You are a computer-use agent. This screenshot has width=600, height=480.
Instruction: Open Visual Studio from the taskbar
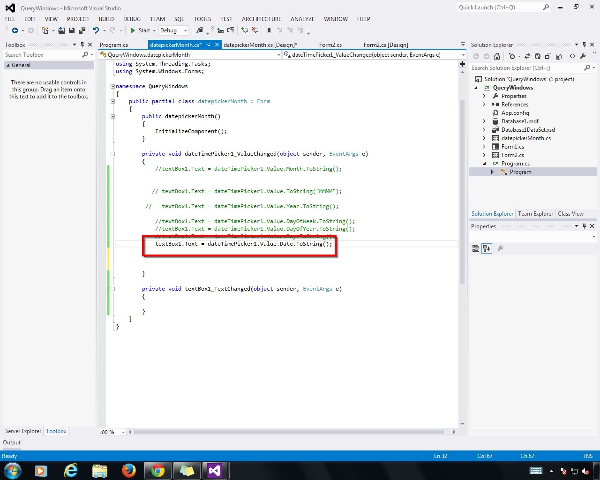[x=215, y=471]
